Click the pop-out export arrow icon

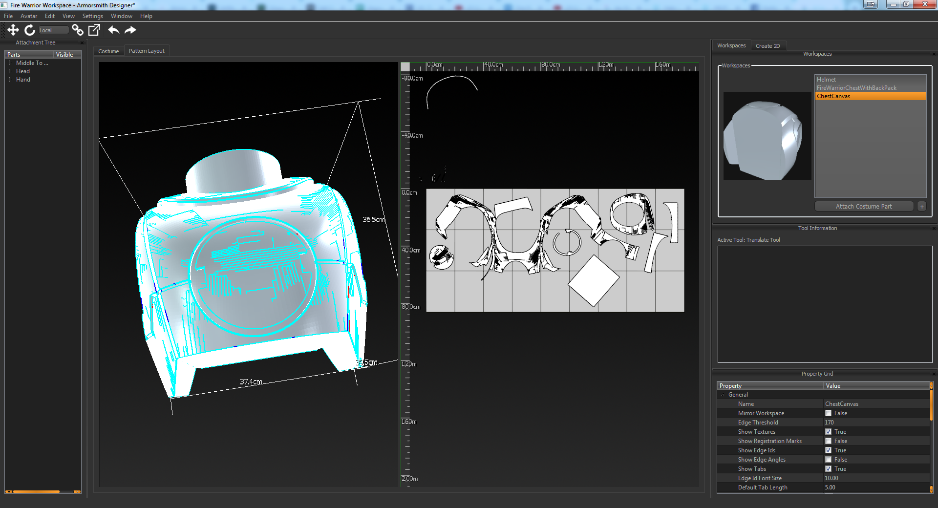[94, 30]
